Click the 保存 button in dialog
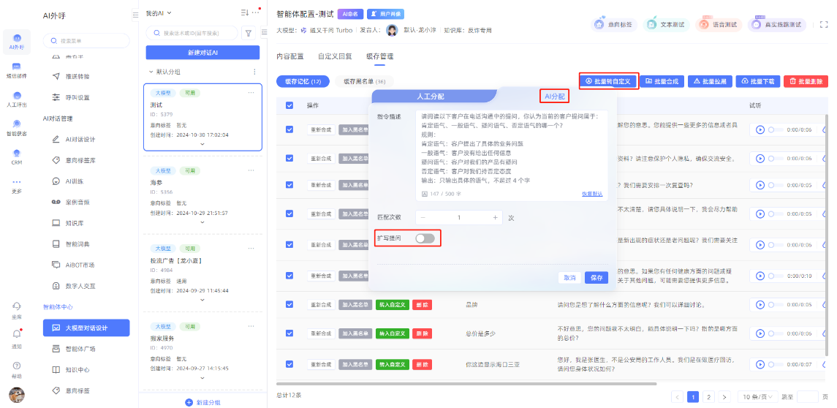This screenshot has height=408, width=837. pos(596,278)
